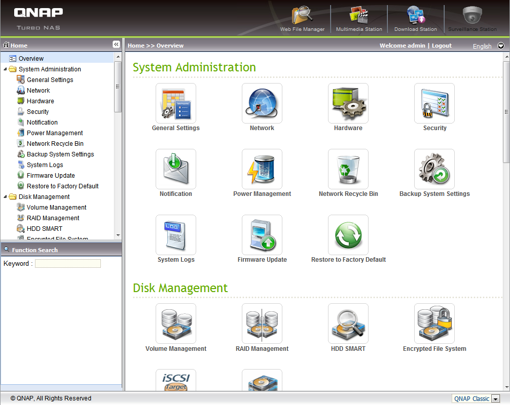Open General Settings large icon
This screenshot has width=510, height=405.
tap(175, 103)
